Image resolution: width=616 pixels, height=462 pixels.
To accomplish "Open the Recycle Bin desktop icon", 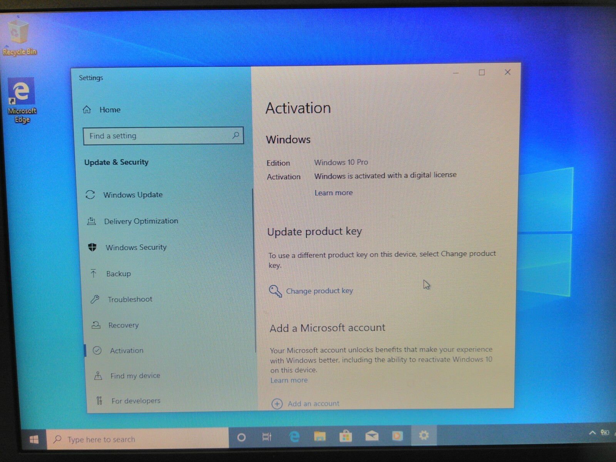I will point(18,37).
